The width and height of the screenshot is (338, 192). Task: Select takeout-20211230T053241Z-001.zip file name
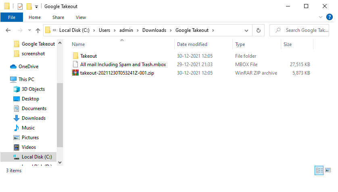pos(117,73)
